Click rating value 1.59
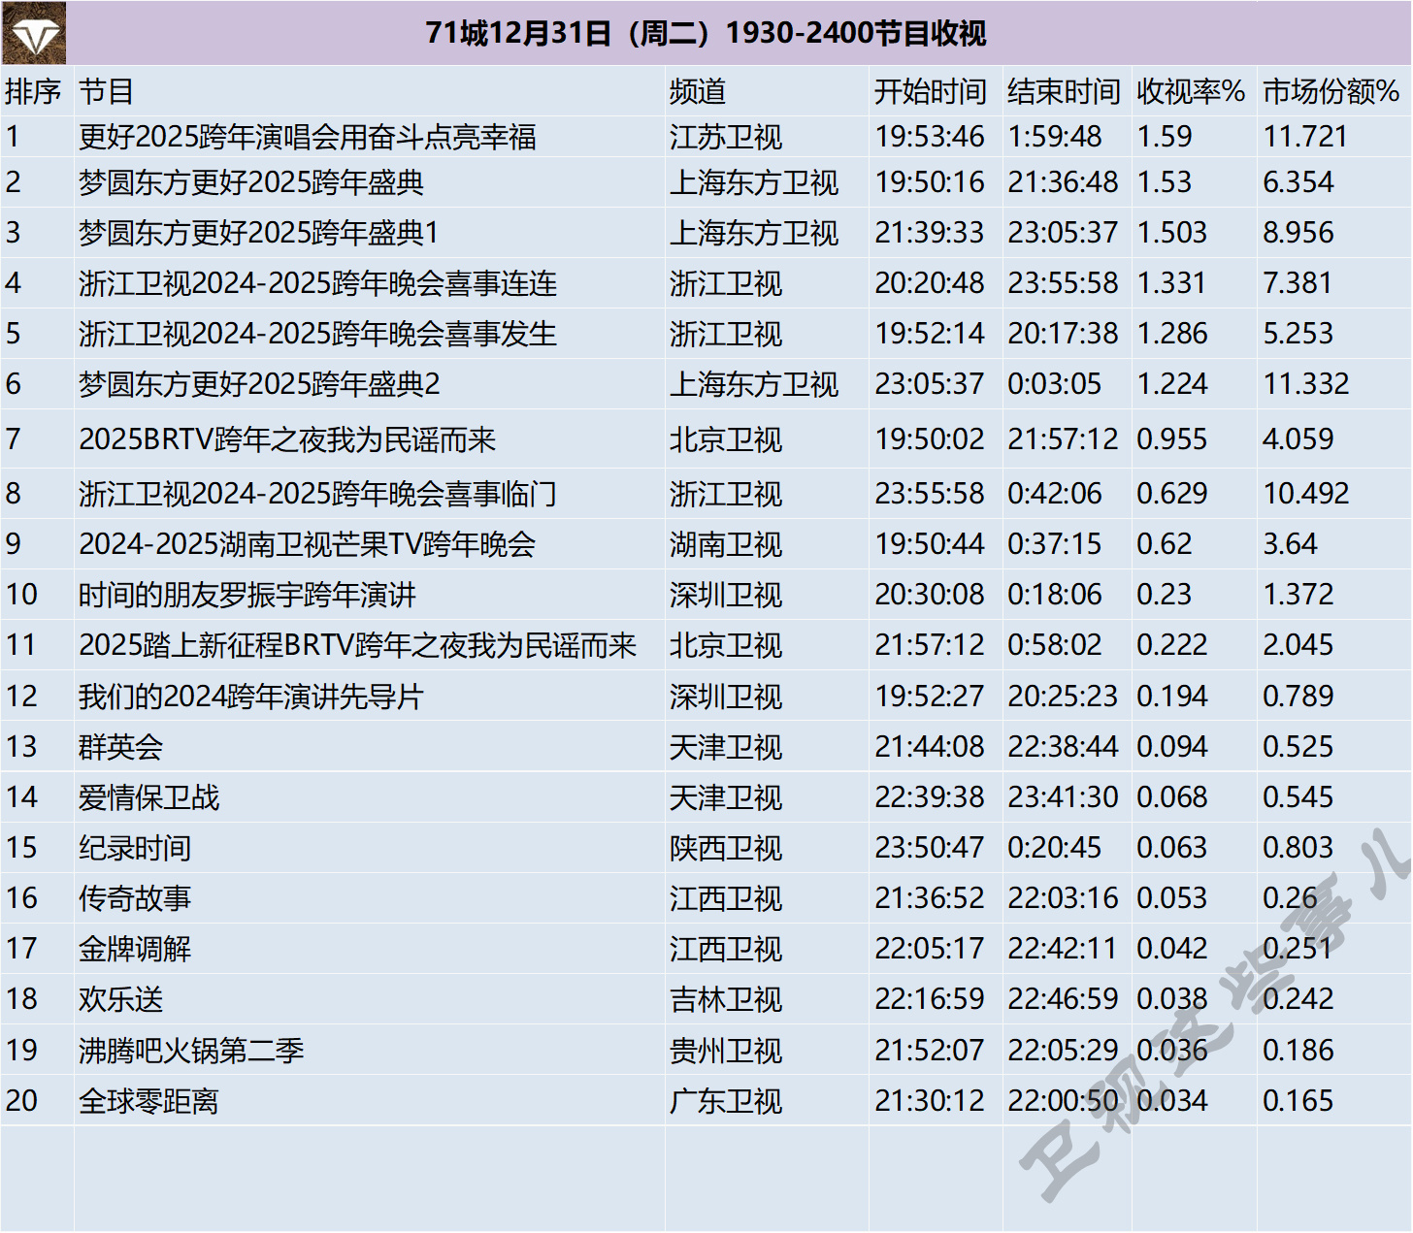This screenshot has height=1233, width=1413. [x=1164, y=137]
